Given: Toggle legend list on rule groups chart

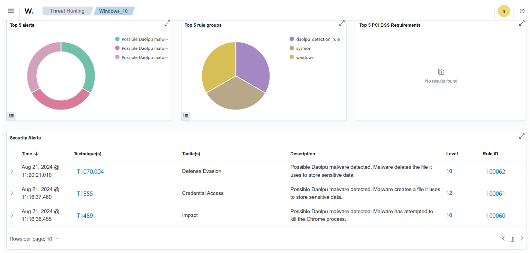Looking at the screenshot, I should pos(186,116).
